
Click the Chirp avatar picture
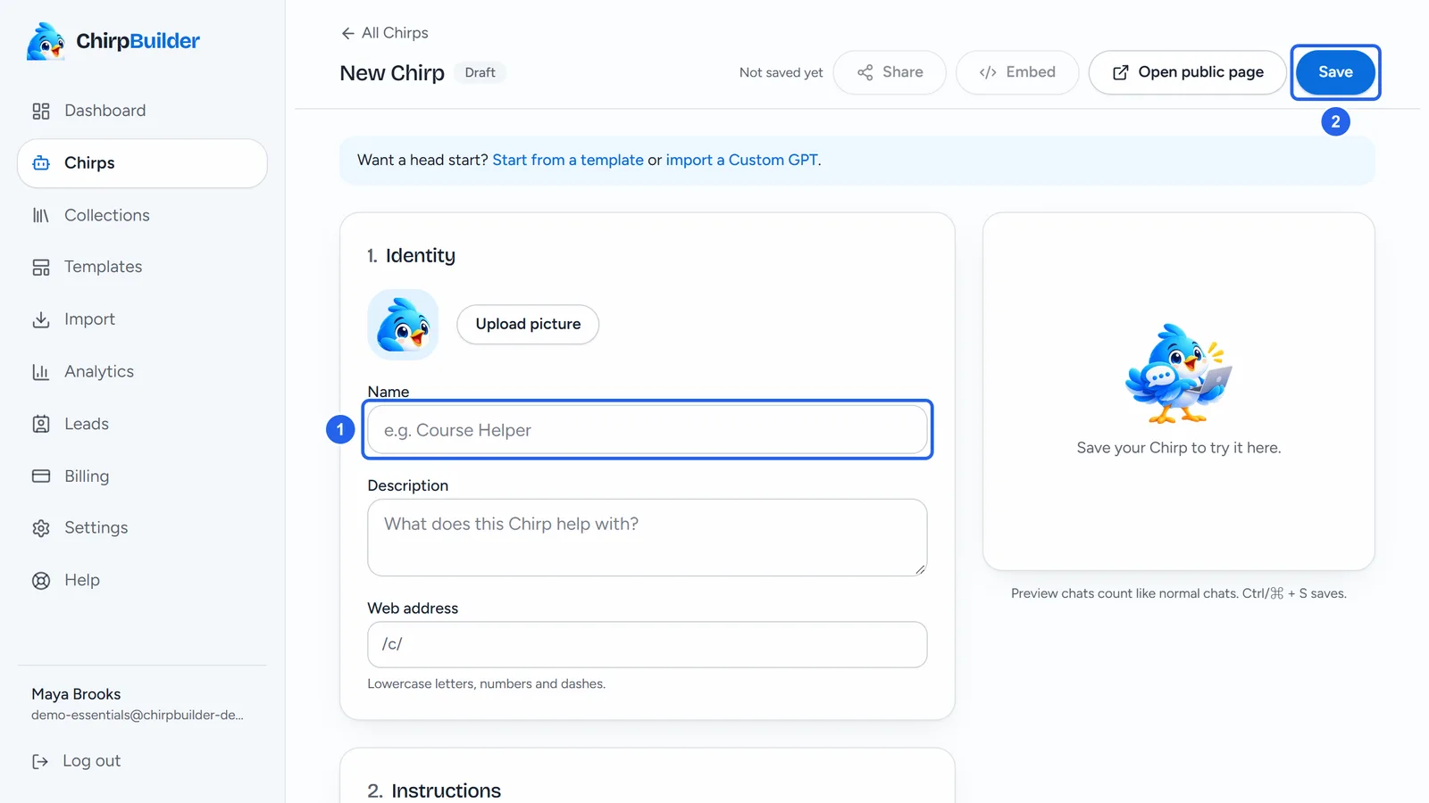(403, 324)
